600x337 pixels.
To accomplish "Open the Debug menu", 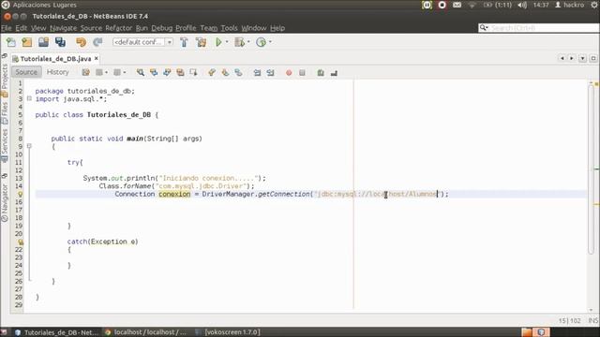I will pyautogui.click(x=162, y=28).
